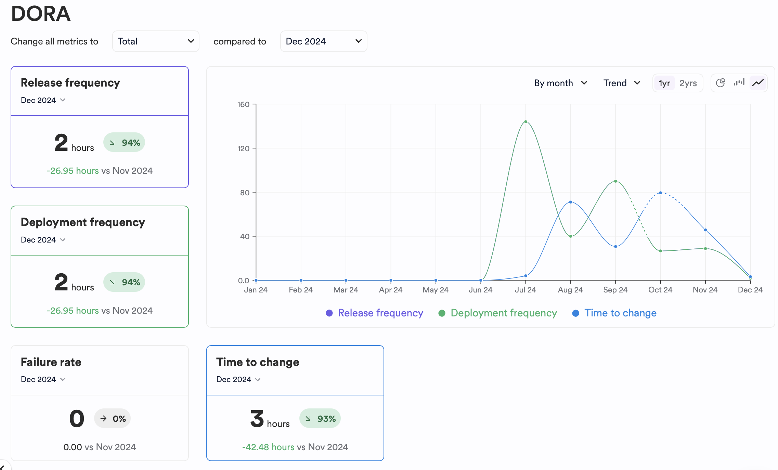This screenshot has height=470, width=778.
Task: Expand Failure rate Dec 2024 selector
Action: click(43, 379)
